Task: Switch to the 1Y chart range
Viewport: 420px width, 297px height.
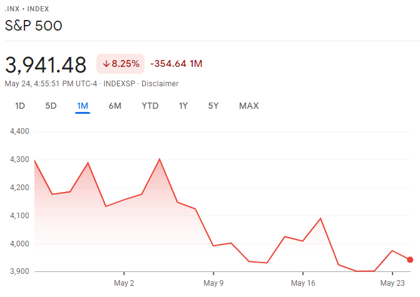Action: tap(183, 106)
